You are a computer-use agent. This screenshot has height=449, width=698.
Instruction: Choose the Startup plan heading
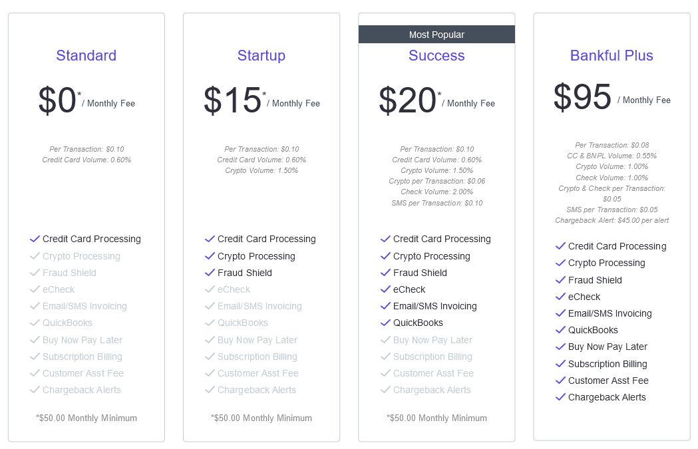coord(261,56)
